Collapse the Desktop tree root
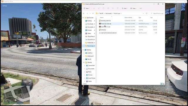The image size is (188, 106). tap(83, 50)
